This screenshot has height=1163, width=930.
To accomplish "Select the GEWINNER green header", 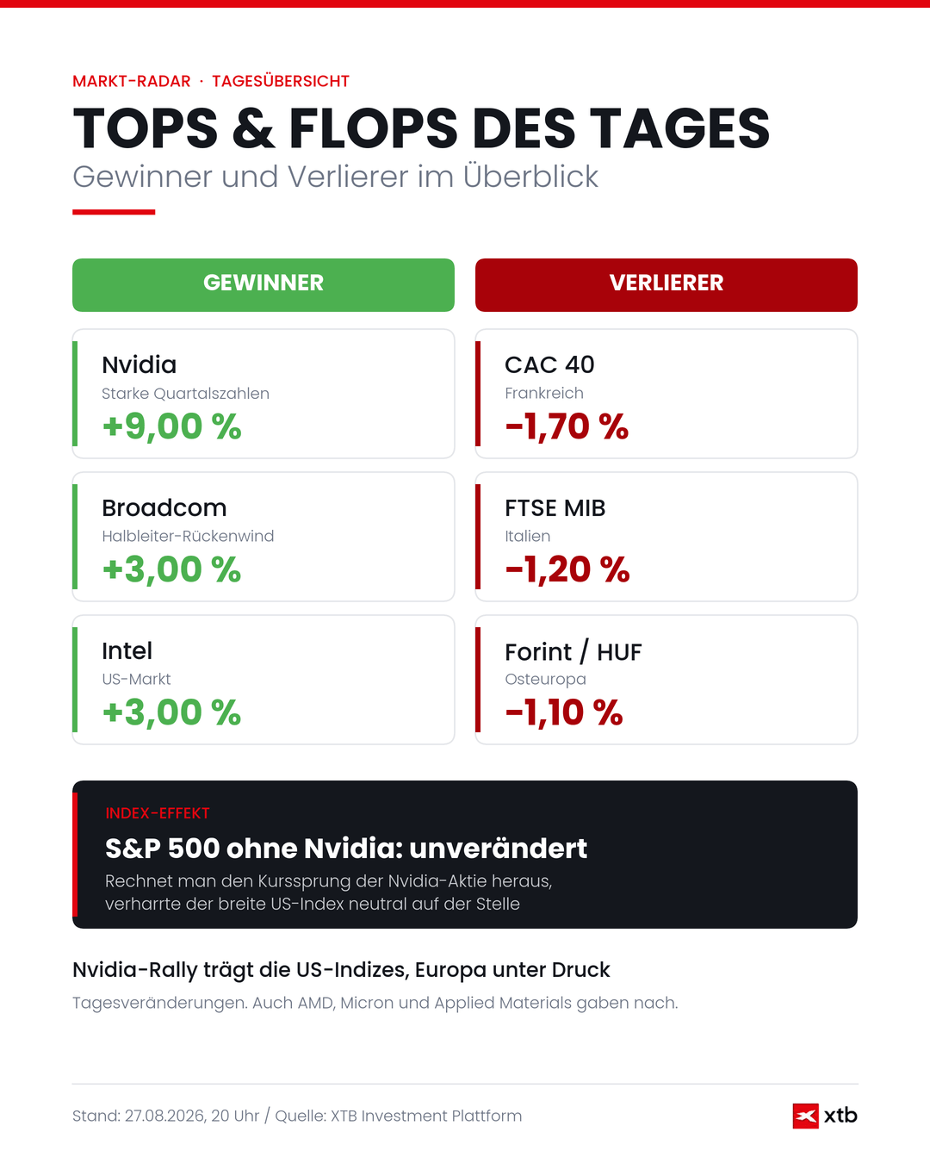I will pyautogui.click(x=263, y=285).
